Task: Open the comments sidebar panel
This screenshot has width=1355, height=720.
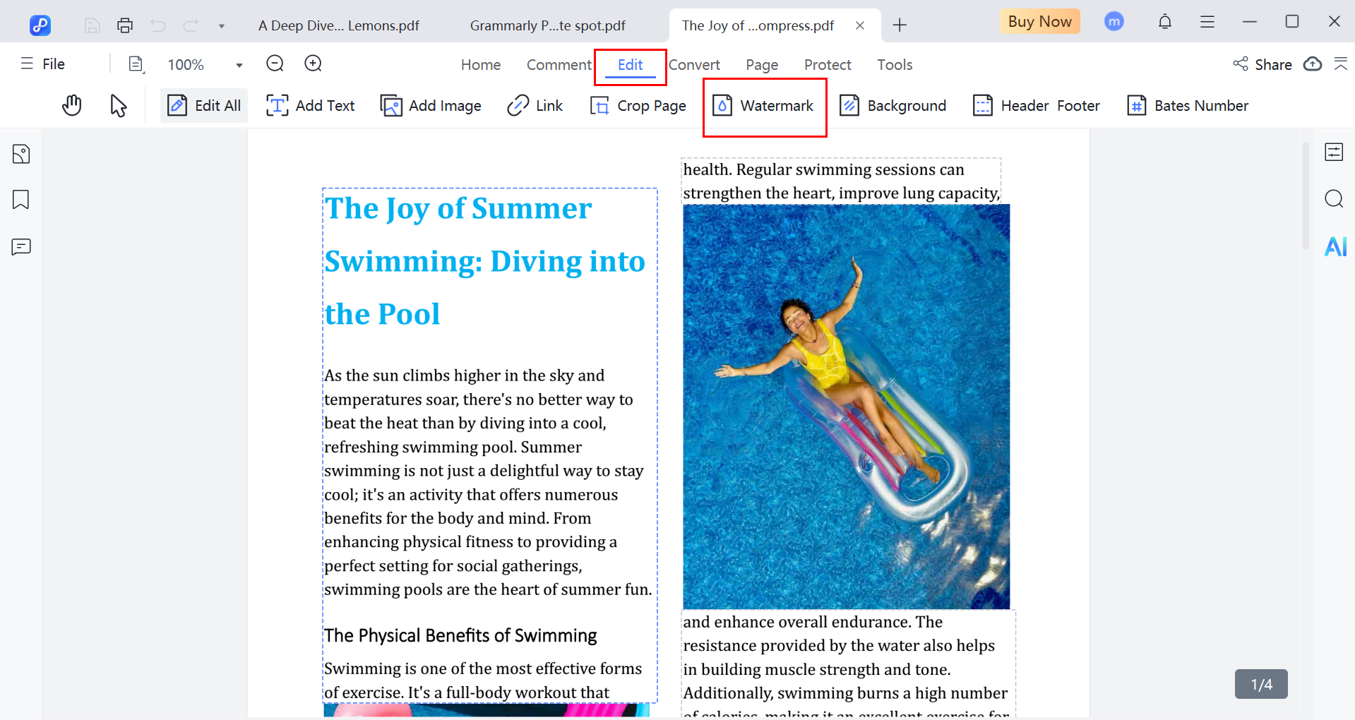Action: click(x=21, y=247)
